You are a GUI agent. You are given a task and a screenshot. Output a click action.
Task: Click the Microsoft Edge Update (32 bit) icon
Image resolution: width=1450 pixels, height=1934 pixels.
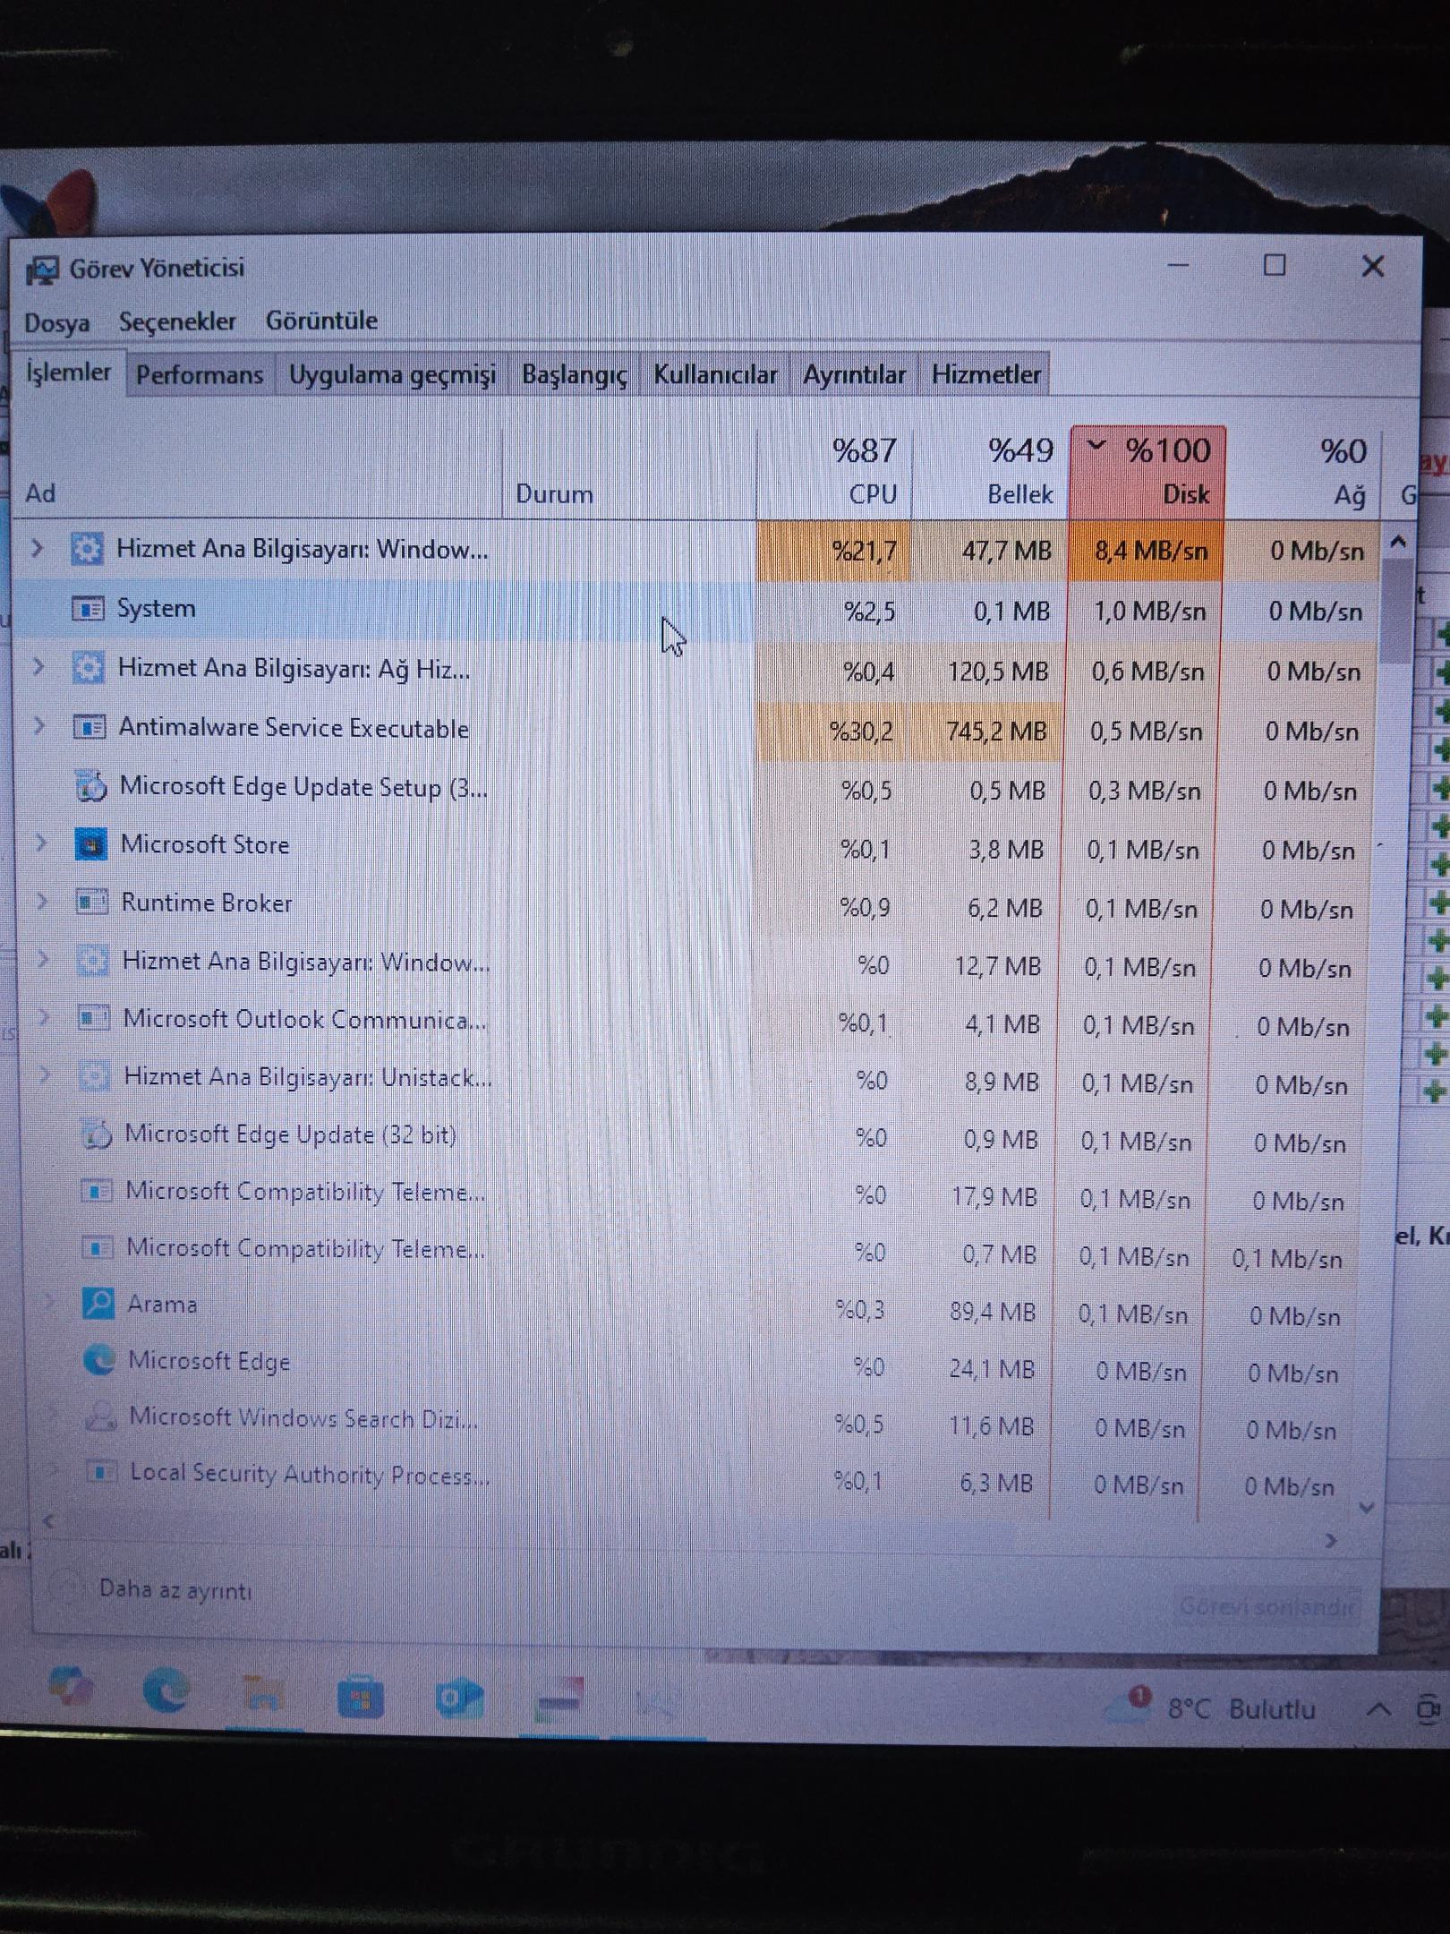(97, 1134)
